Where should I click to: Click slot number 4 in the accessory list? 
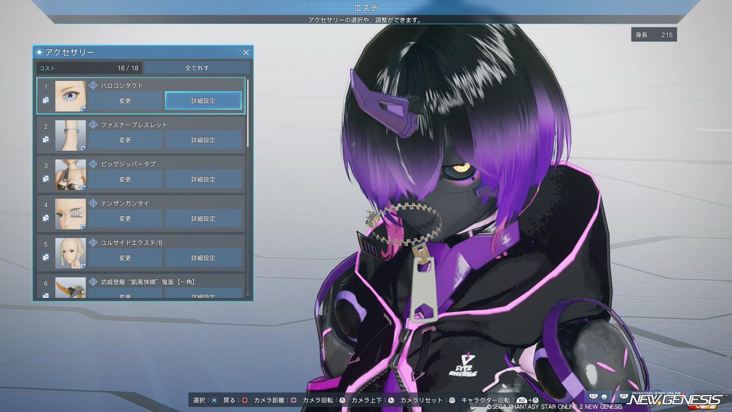tap(46, 205)
